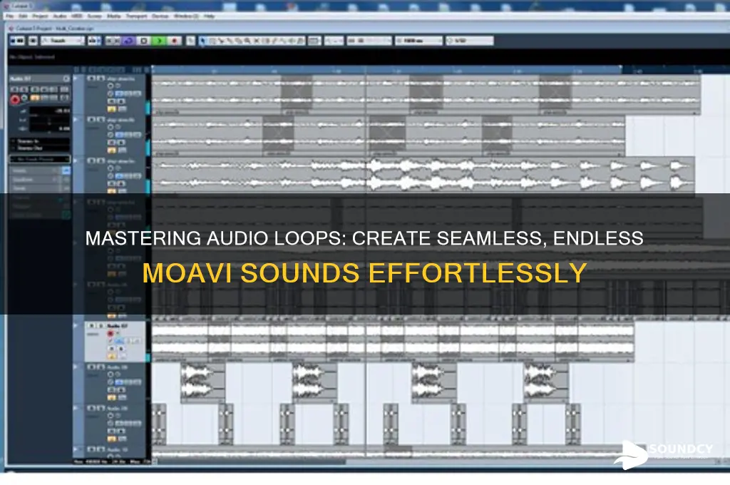The width and height of the screenshot is (730, 485).
Task: Select the Object Selection arrow tool
Action: [202, 41]
